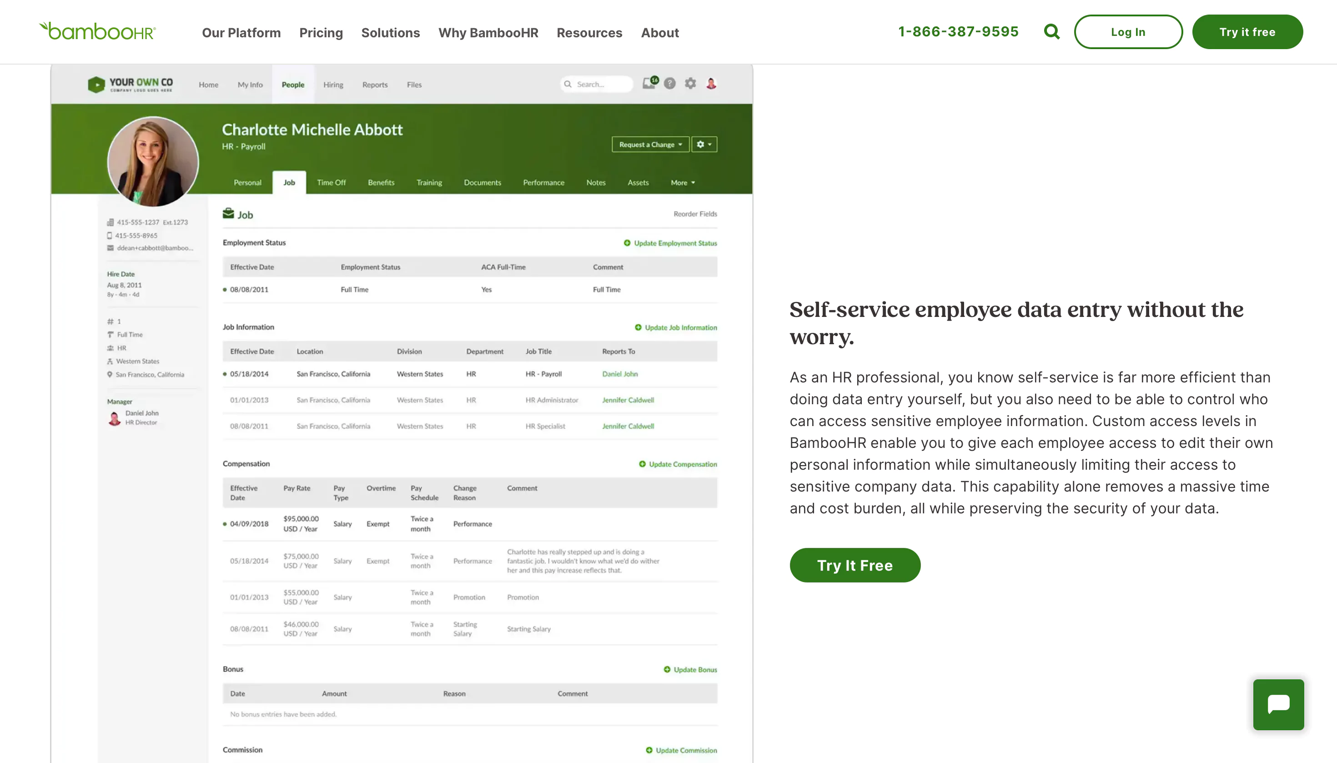Screen dimensions: 1337x763
Task: Click the $95,000.00 USD / Year pay rate
Action: [301, 523]
